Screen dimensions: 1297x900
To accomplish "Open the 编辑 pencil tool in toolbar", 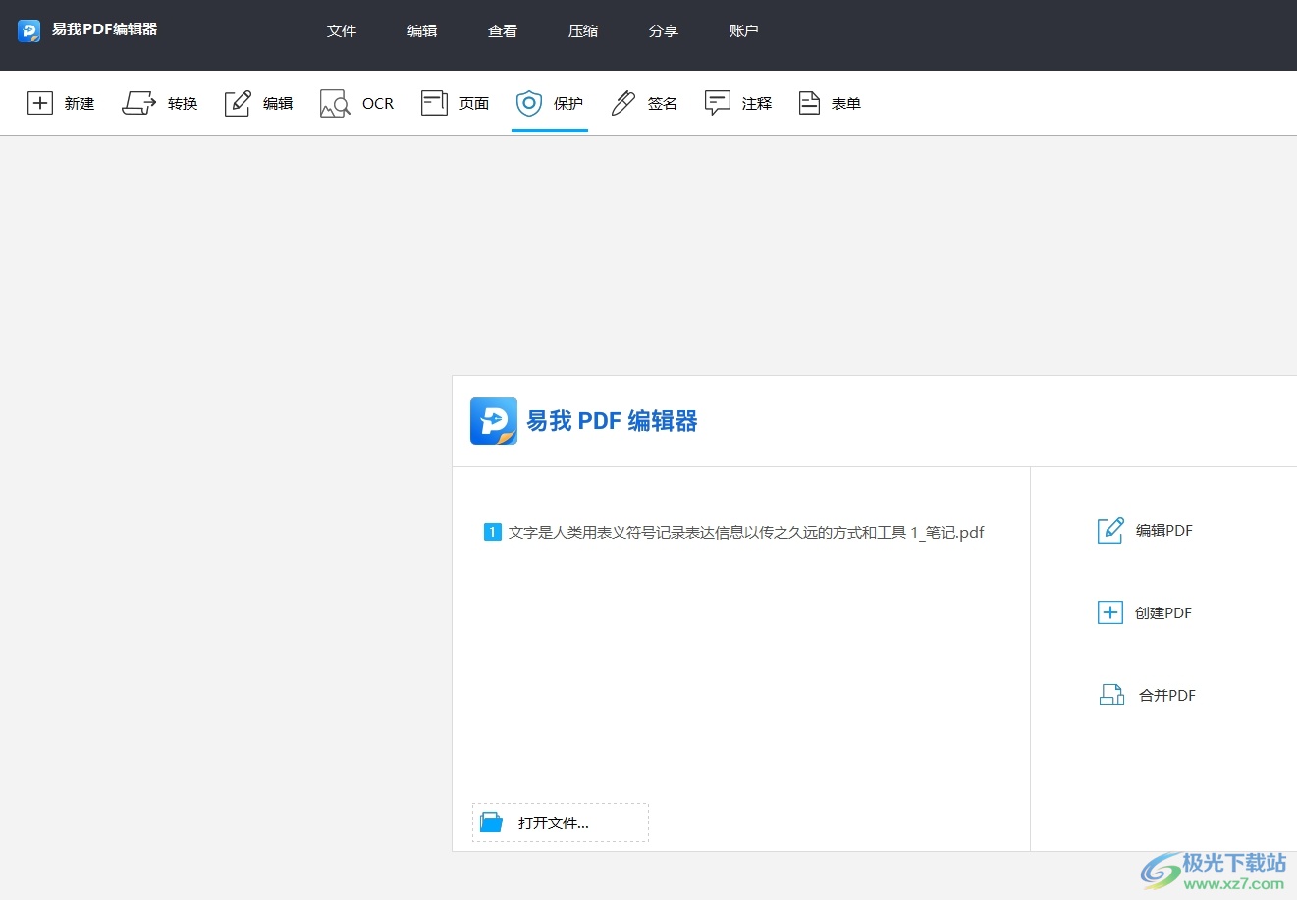I will (x=258, y=103).
